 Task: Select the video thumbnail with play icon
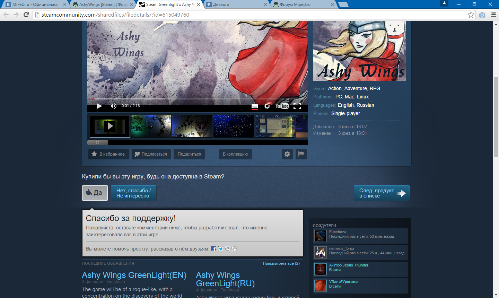click(x=110, y=126)
